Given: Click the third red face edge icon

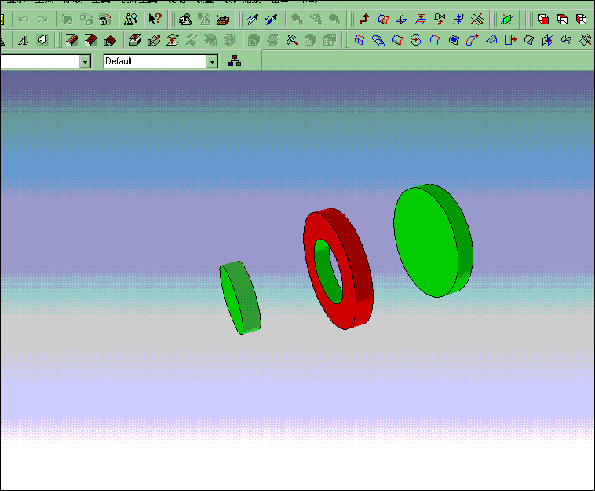Looking at the screenshot, I should point(110,40).
